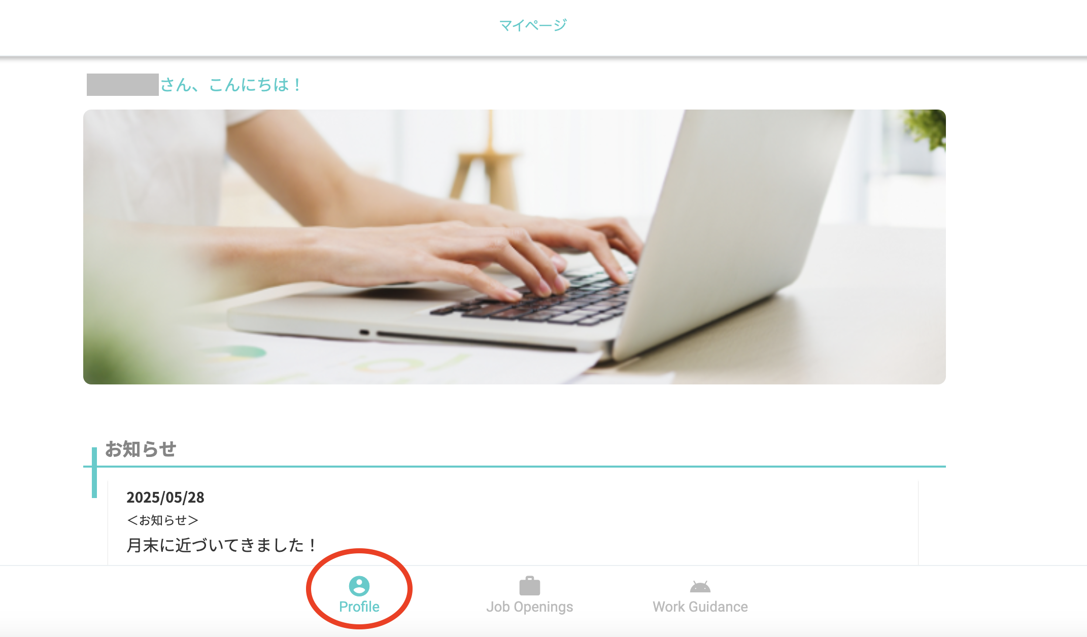The width and height of the screenshot is (1087, 637).
Task: Click the teal vertical bar beside お知らせ
Action: pyautogui.click(x=94, y=473)
